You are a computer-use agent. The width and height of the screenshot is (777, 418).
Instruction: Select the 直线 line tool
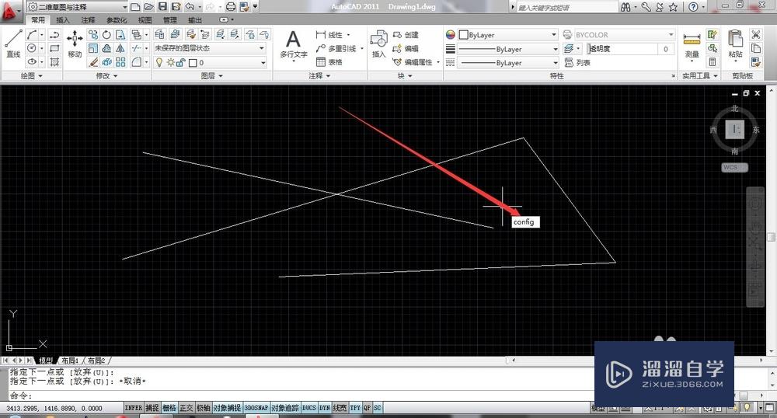(x=13, y=44)
